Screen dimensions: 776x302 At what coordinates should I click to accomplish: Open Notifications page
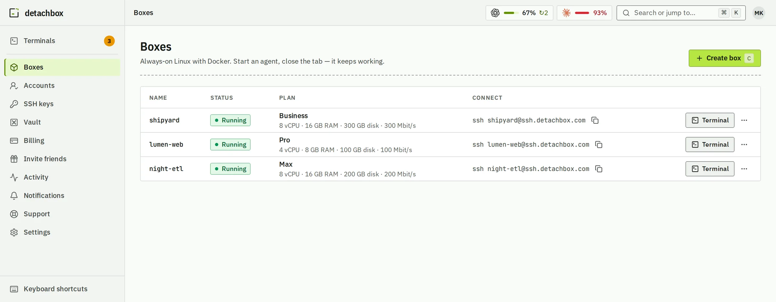[x=62, y=196]
